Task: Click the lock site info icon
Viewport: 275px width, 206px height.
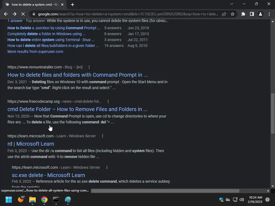Action: (34, 14)
